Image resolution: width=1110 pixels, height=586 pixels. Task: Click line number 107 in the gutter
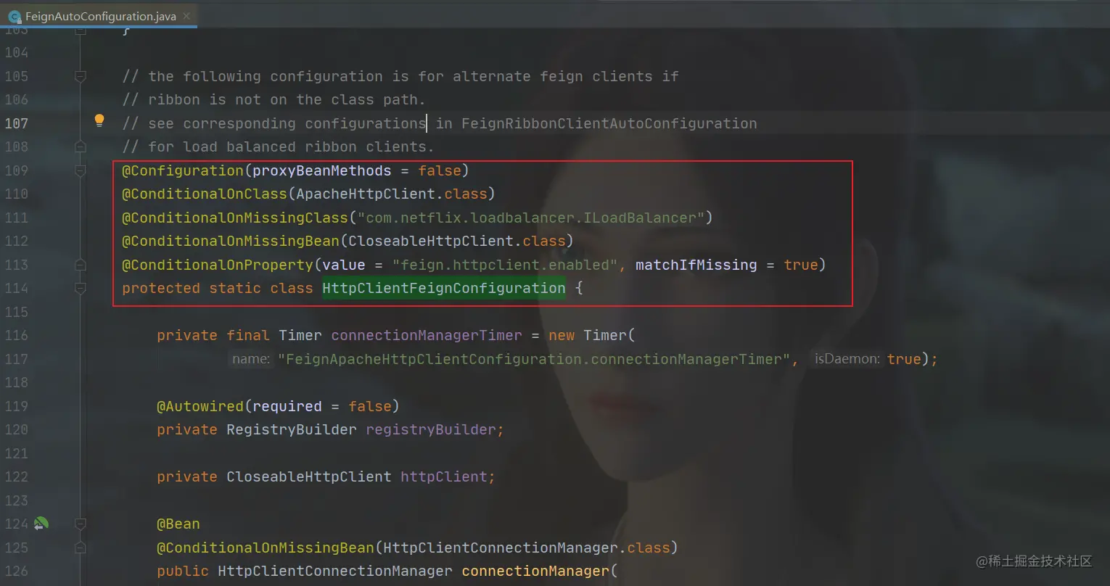16,123
